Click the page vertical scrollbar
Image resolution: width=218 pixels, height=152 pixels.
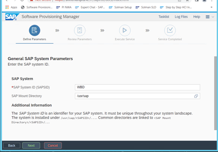(x=215, y=93)
